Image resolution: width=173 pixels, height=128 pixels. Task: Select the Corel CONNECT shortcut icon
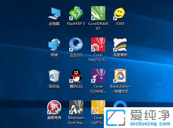[98, 76]
